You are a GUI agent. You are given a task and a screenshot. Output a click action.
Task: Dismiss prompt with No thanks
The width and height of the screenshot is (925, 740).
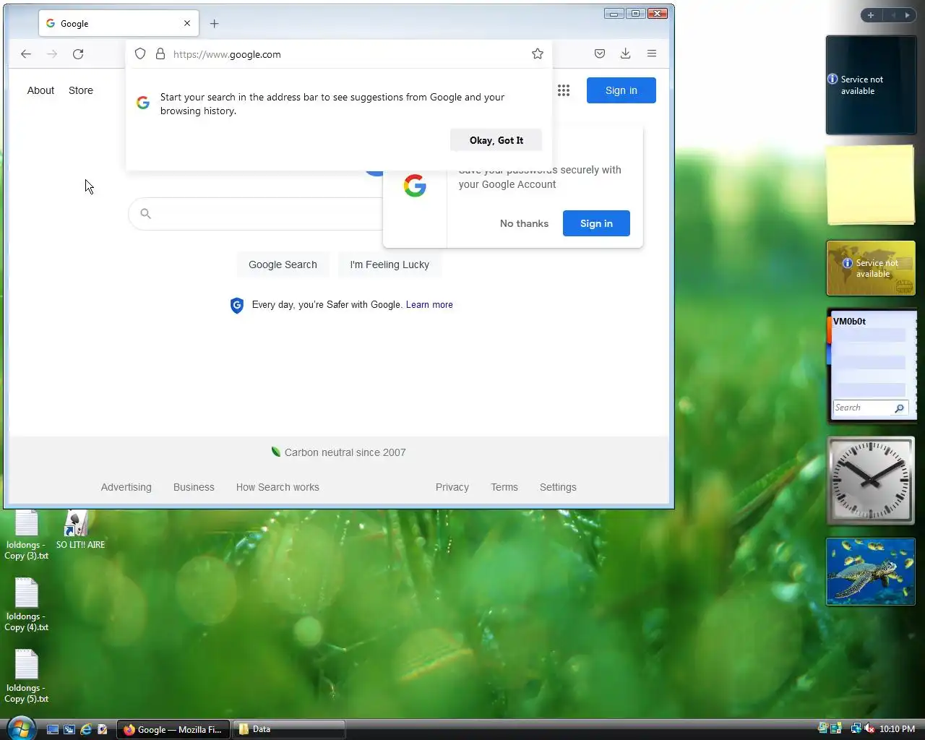[524, 223]
